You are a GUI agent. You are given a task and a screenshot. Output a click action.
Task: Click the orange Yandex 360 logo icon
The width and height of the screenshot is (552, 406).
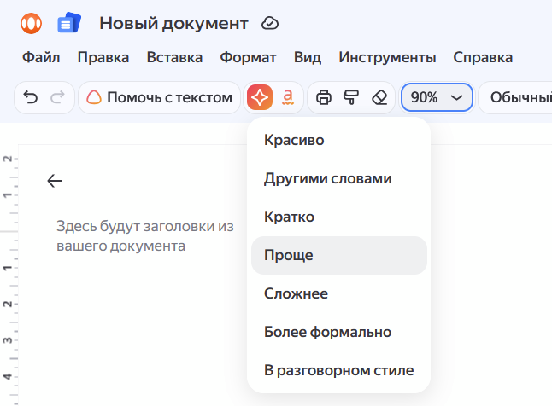(31, 24)
